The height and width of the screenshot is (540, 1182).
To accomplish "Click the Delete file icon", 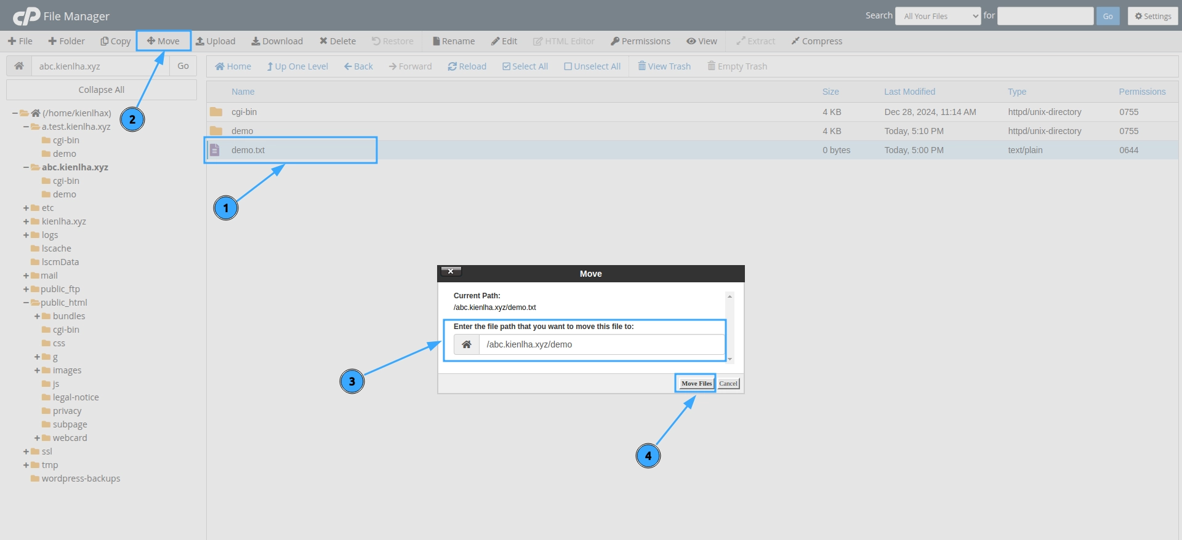I will 323,41.
